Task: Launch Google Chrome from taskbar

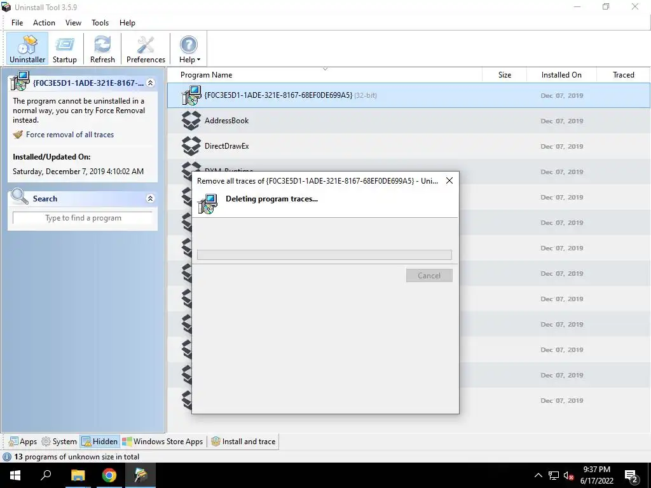Action: [x=109, y=475]
